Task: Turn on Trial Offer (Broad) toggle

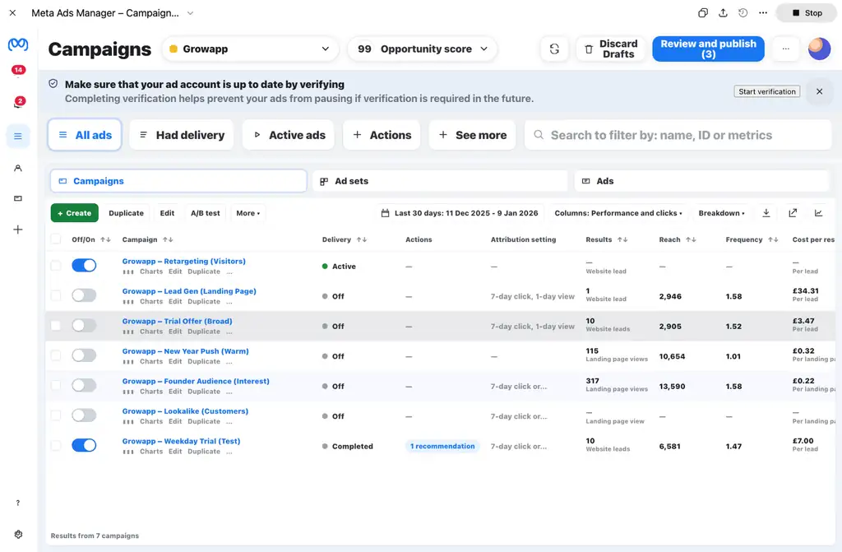Action: [x=85, y=325]
